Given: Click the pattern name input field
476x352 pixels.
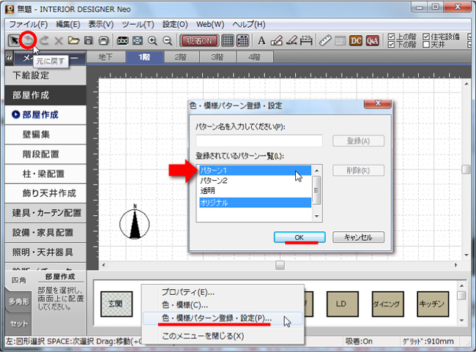Looking at the screenshot, I should click(259, 141).
